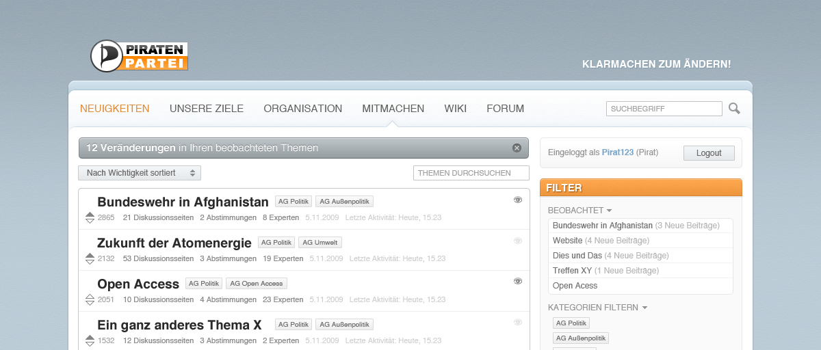Click vote arrows next to Open Access
Viewport: 821px width, 350px height.
tap(90, 299)
